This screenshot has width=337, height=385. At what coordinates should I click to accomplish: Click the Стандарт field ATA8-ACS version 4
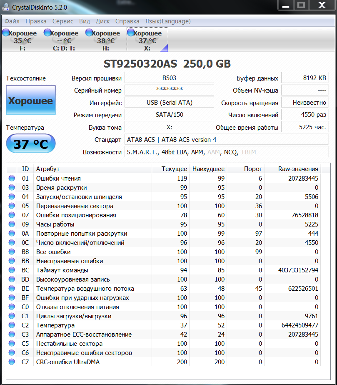point(227,139)
